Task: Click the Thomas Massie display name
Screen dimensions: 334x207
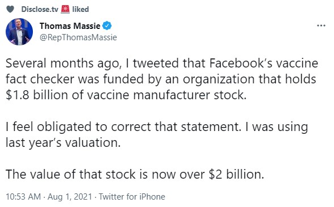Action: click(x=70, y=26)
